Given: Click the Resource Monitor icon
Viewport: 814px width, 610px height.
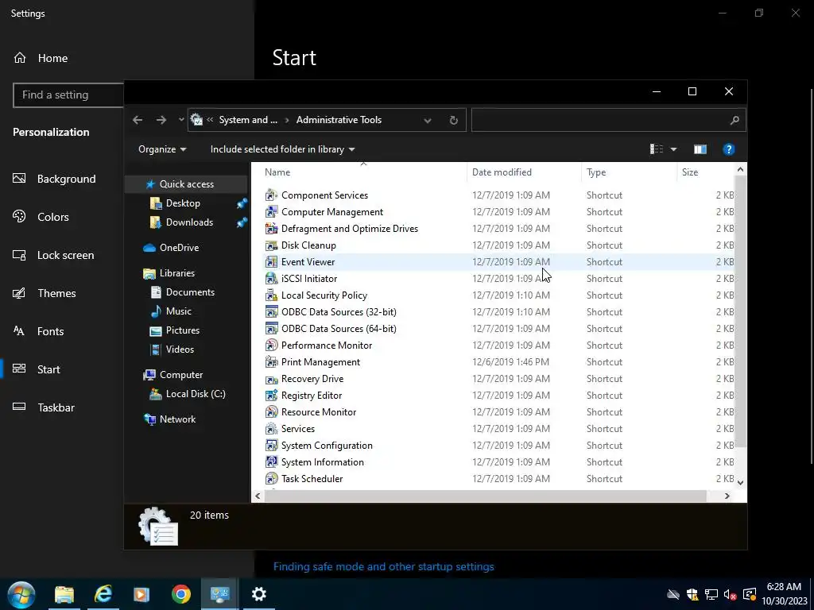Looking at the screenshot, I should pos(271,412).
